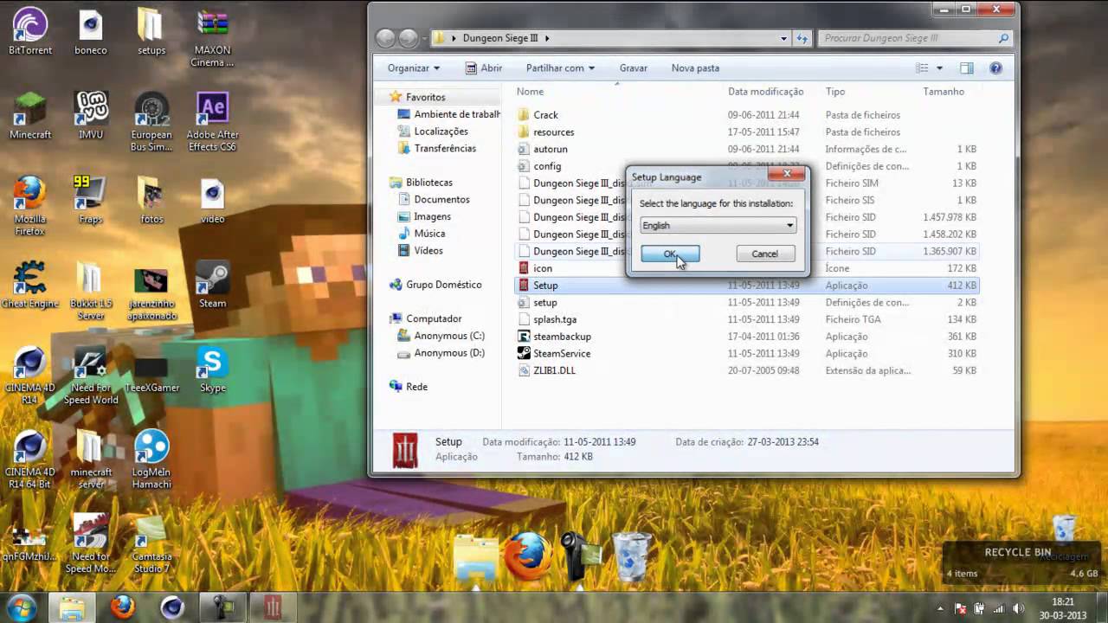Select the video desktop file
1108x623 pixels.
pyautogui.click(x=212, y=200)
